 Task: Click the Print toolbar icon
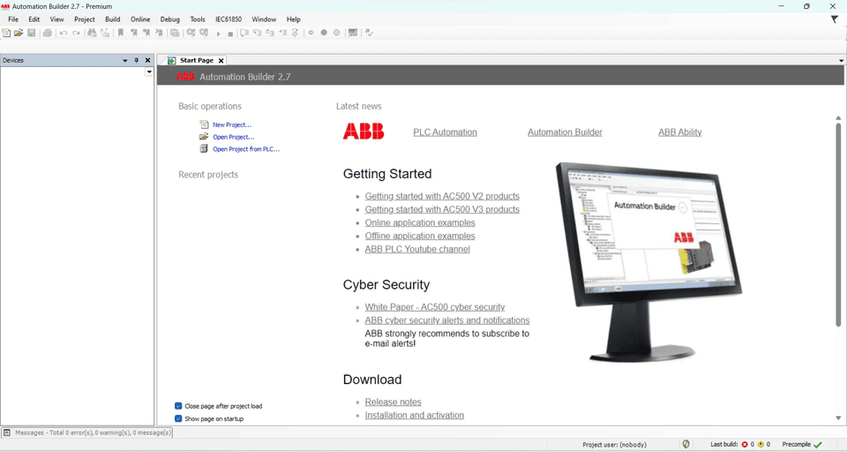pos(48,33)
